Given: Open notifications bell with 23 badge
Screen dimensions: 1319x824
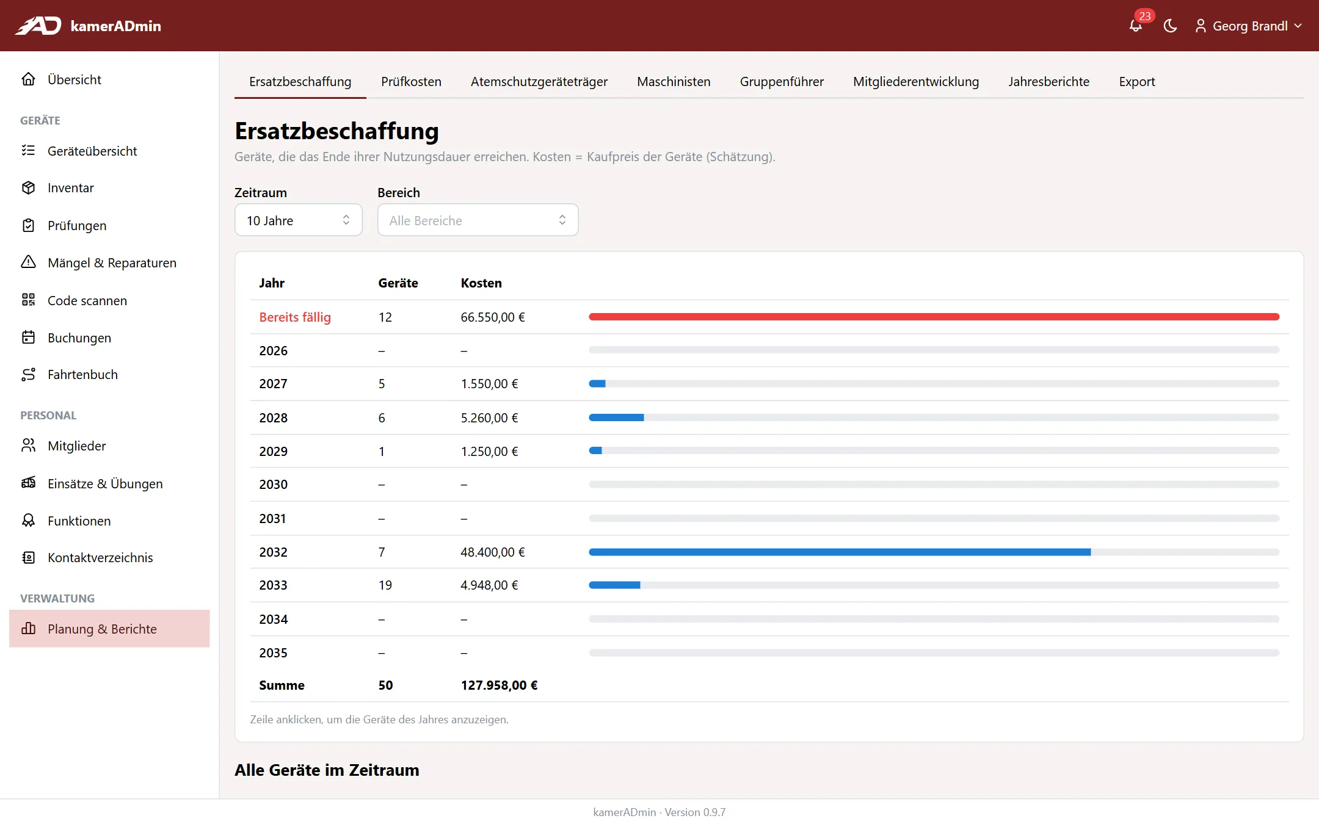Looking at the screenshot, I should (1136, 26).
